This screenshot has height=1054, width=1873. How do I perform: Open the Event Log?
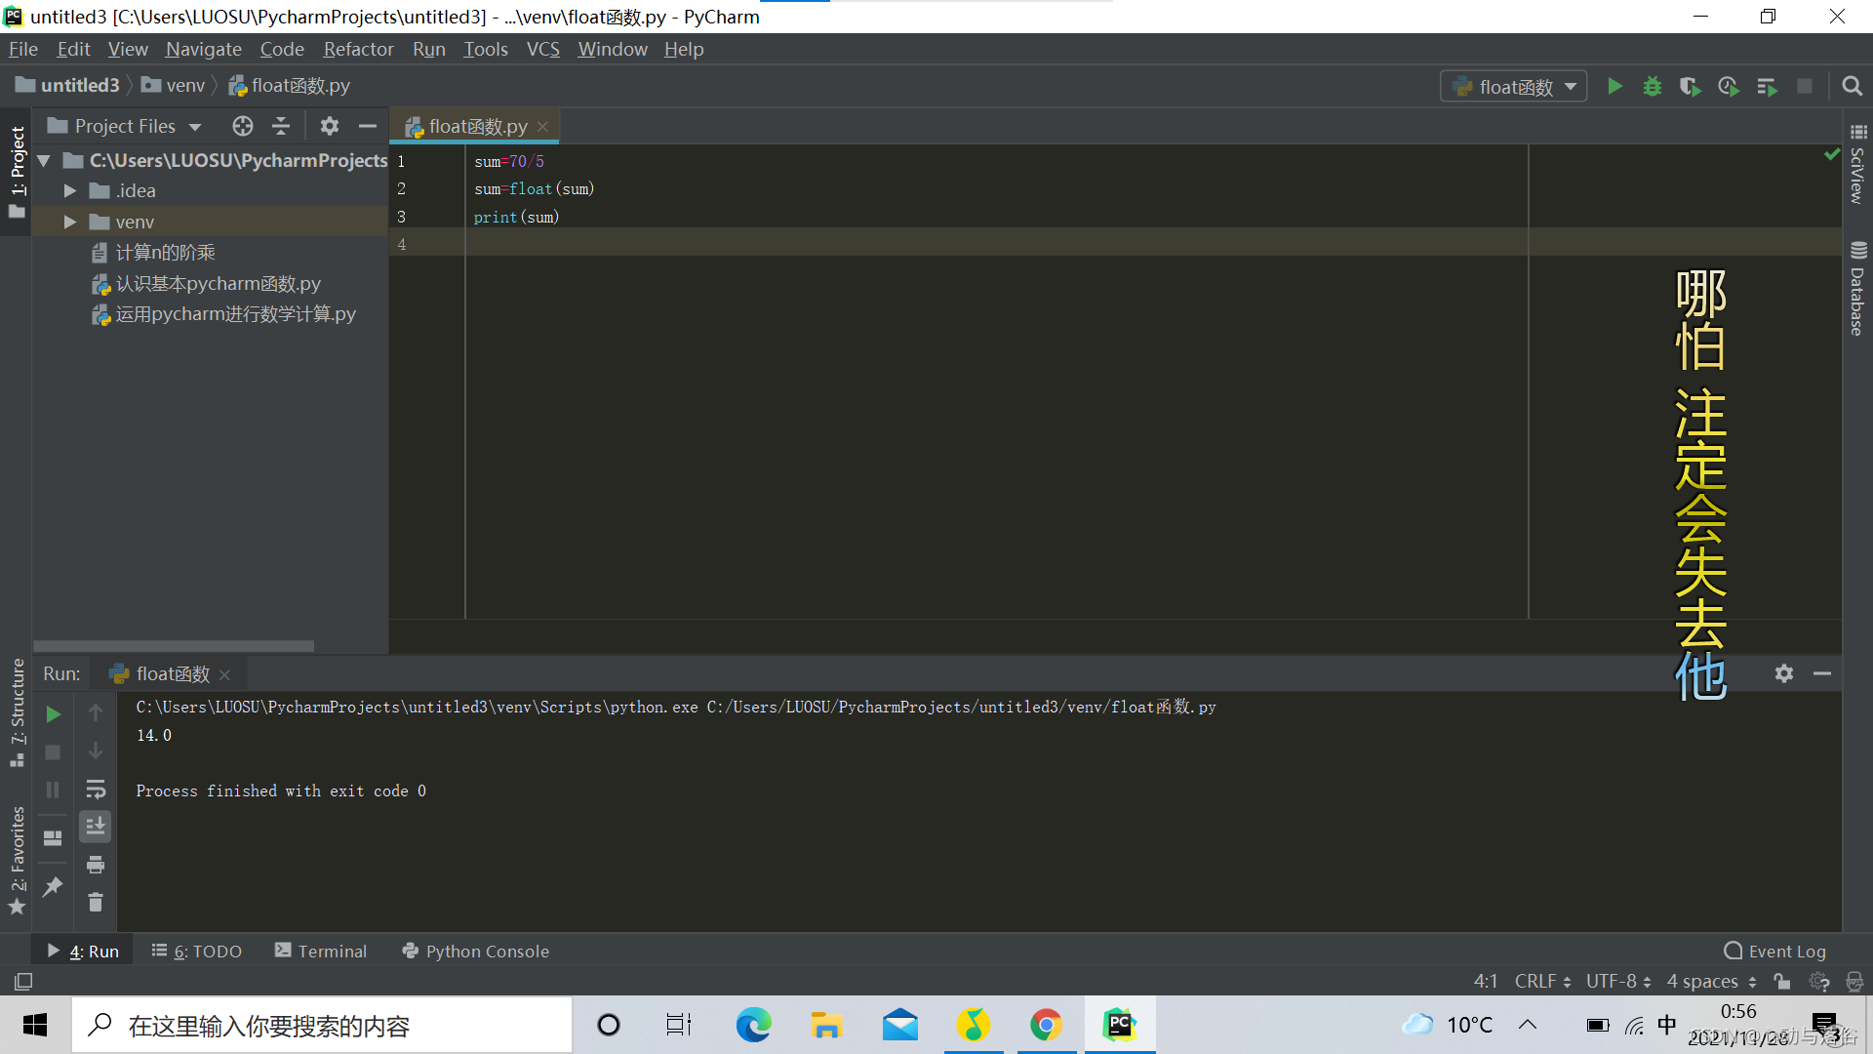click(1774, 952)
